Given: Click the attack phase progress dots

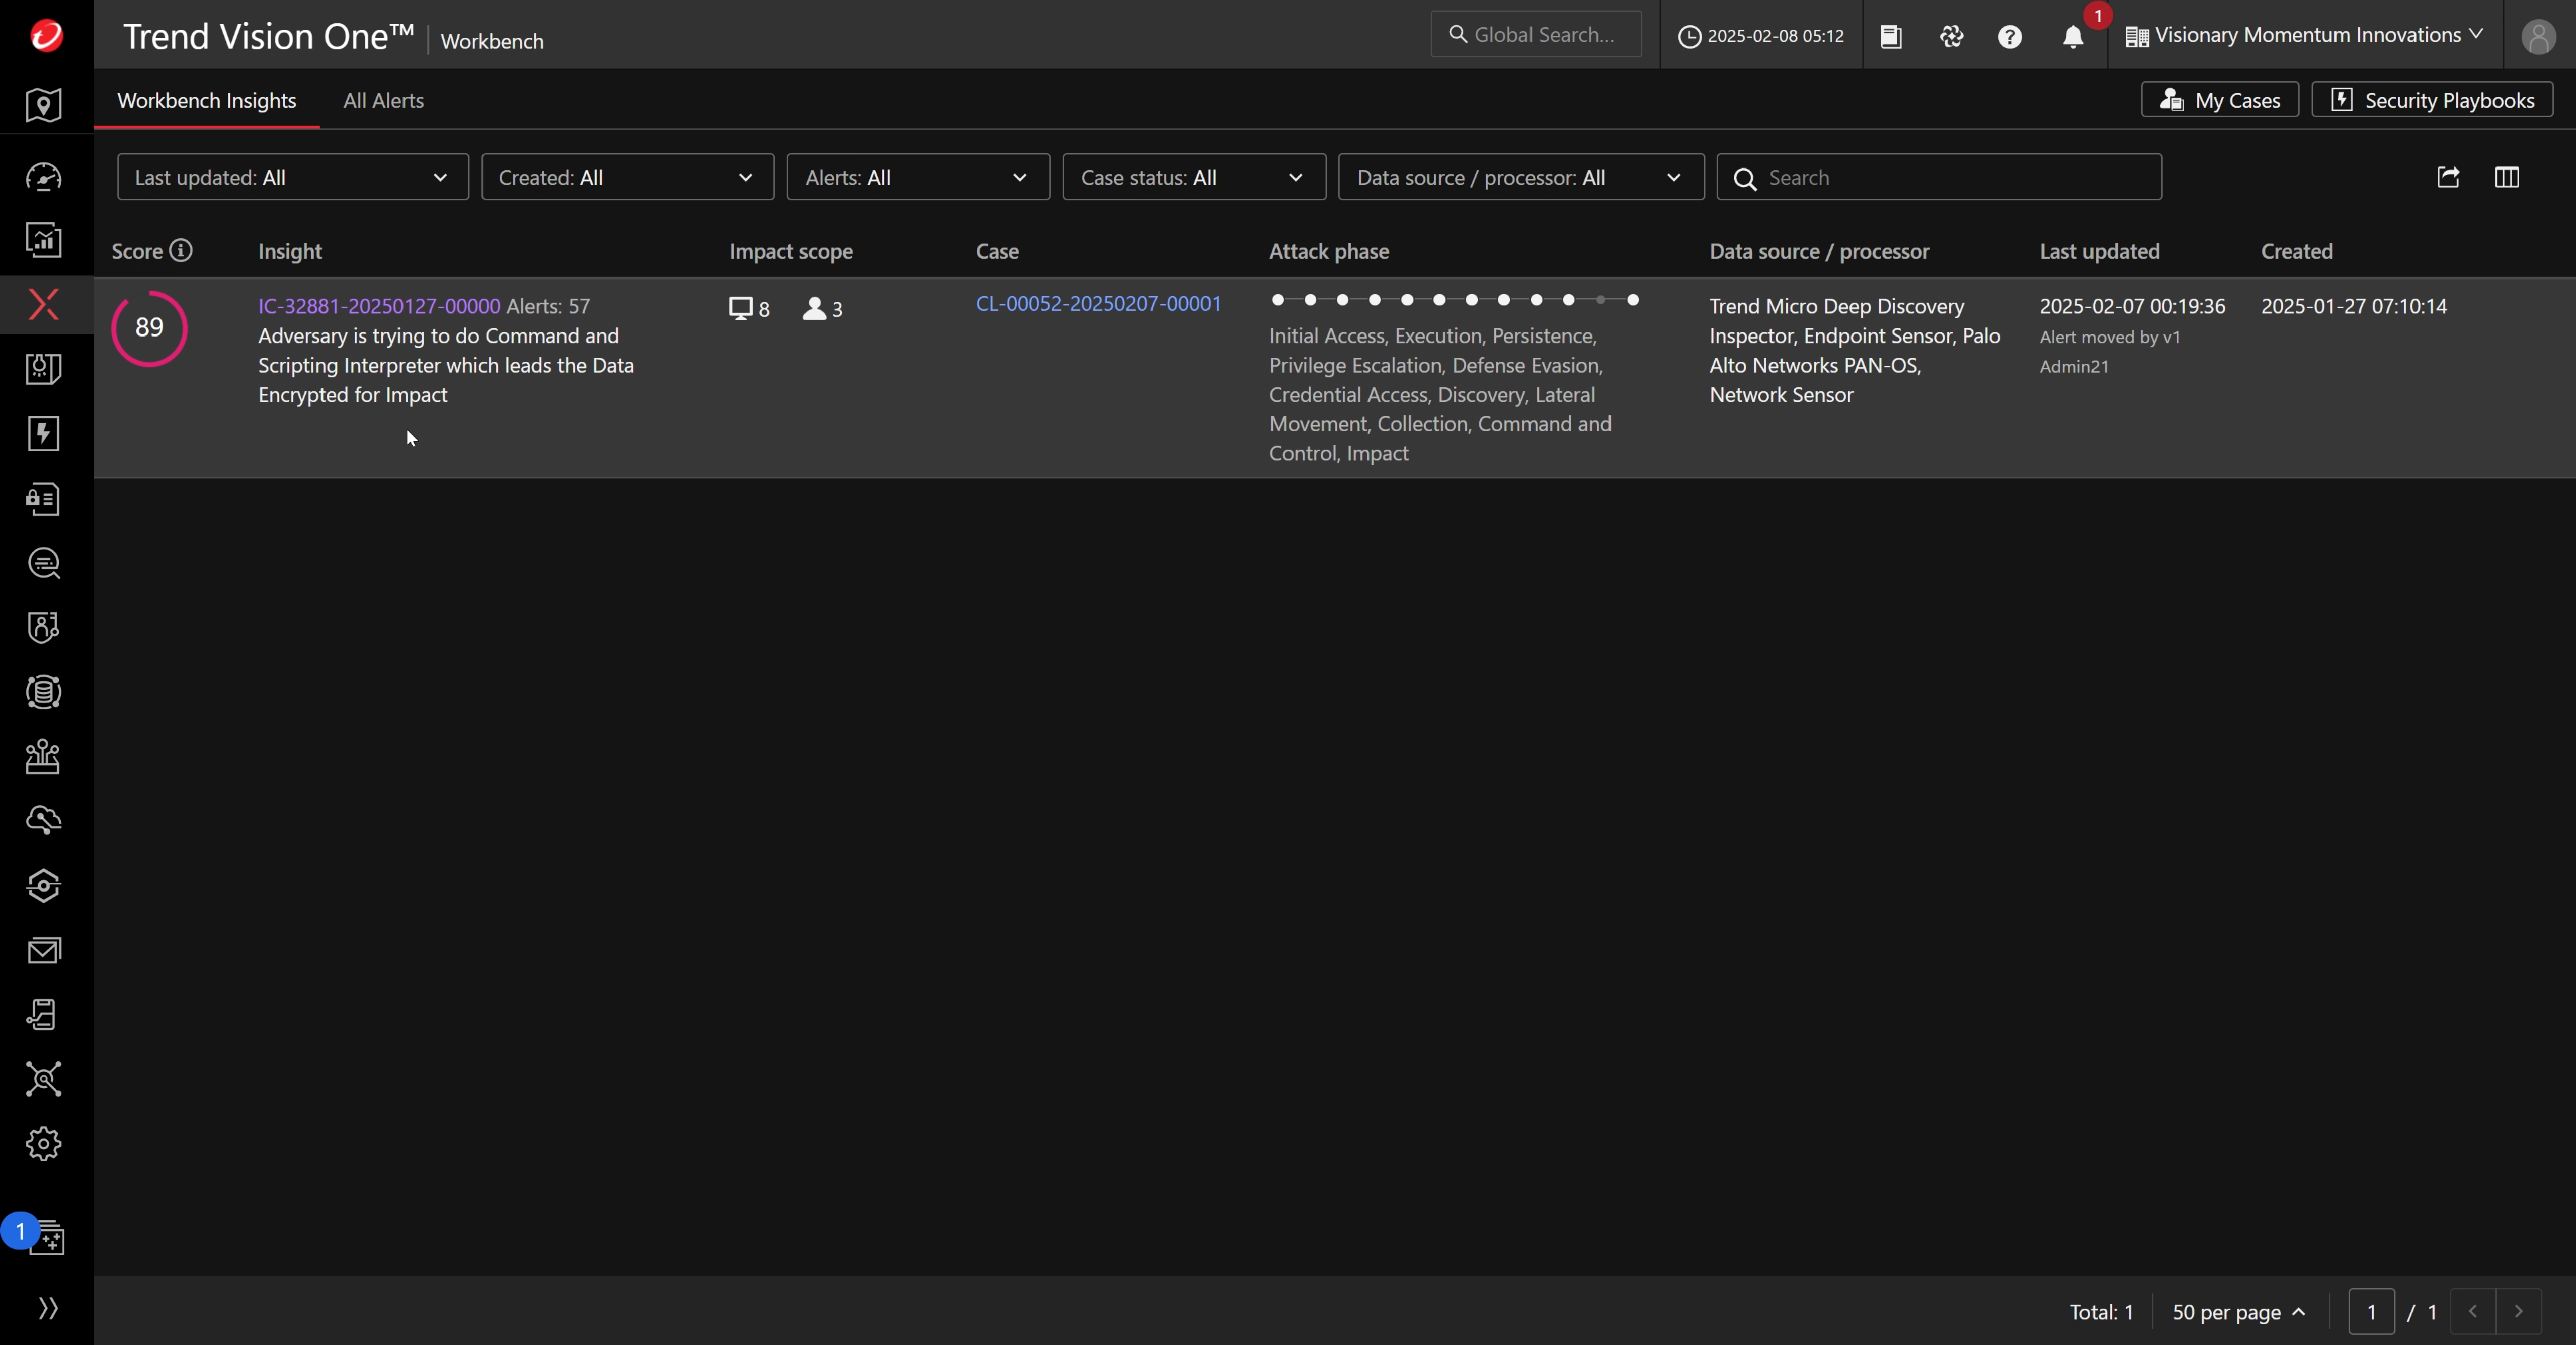Looking at the screenshot, I should [1454, 300].
